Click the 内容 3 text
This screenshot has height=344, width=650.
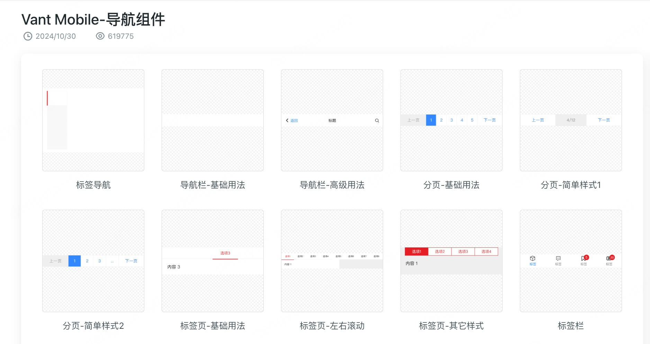pyautogui.click(x=174, y=267)
